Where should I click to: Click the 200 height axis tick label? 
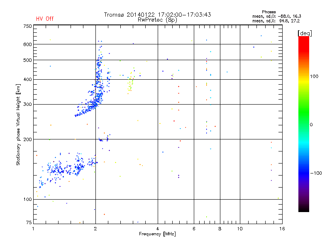click(x=27, y=139)
